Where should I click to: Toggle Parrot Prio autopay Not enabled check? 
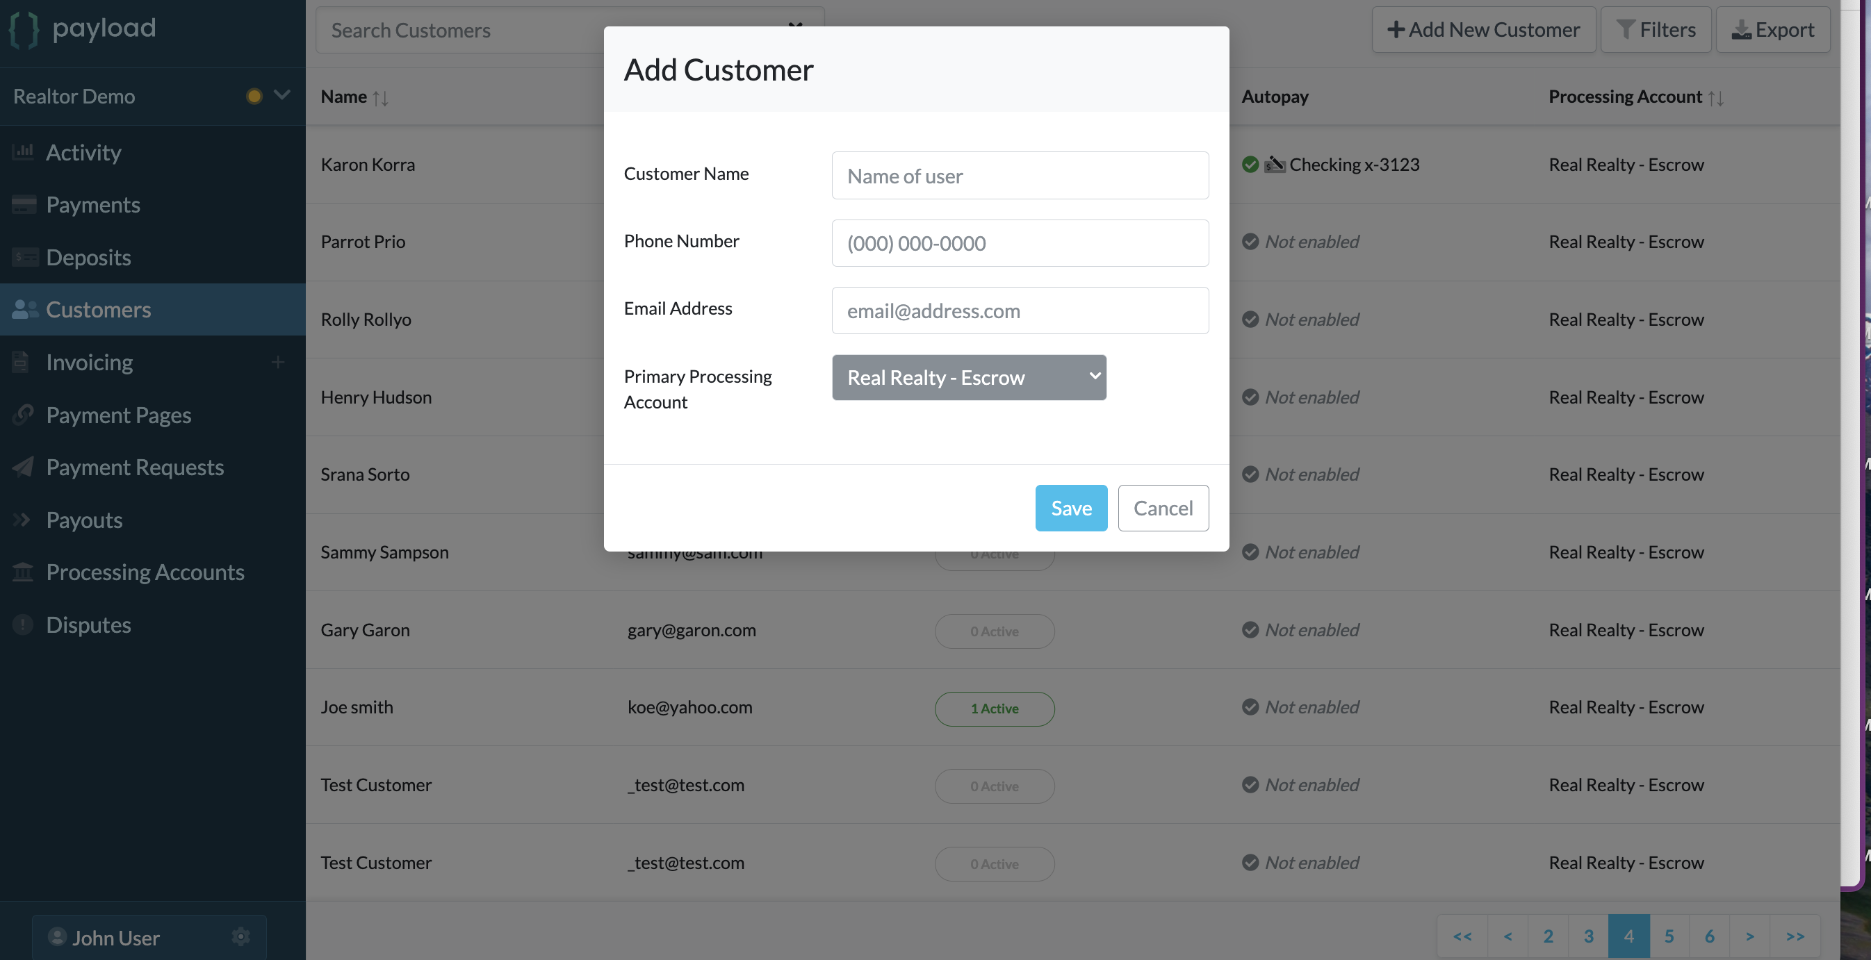coord(1250,242)
